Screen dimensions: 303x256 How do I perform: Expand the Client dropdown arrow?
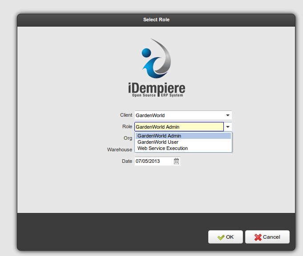[227, 115]
